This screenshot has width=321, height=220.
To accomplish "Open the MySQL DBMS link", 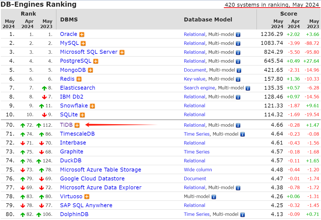I will 70,43.
